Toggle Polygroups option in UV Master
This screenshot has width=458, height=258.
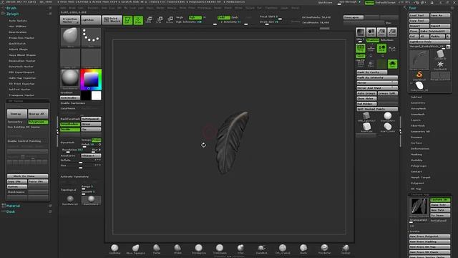point(38,122)
